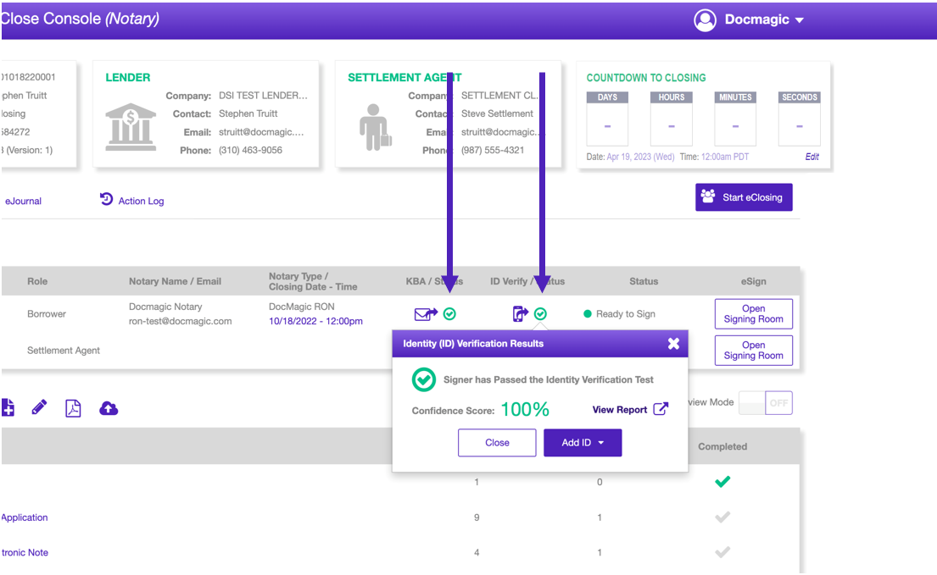Click the Borrower role cell

[x=47, y=313]
